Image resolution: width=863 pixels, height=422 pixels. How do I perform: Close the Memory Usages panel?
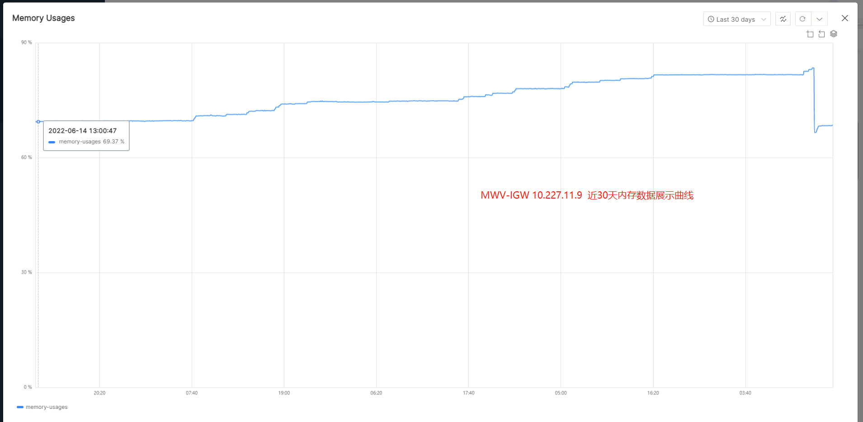click(x=844, y=18)
